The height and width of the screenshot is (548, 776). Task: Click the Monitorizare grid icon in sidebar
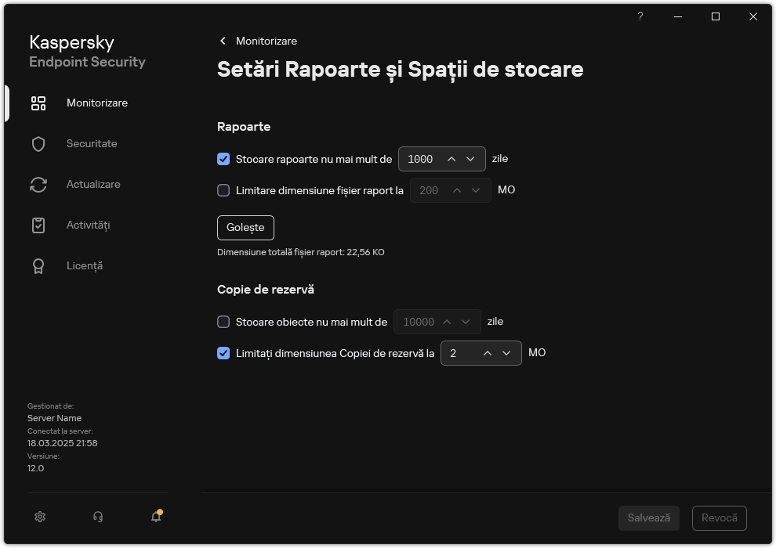pos(38,103)
